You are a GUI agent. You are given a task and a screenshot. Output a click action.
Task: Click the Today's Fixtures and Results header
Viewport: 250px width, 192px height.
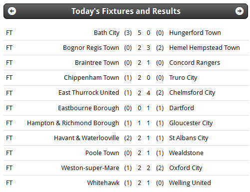coord(126,11)
